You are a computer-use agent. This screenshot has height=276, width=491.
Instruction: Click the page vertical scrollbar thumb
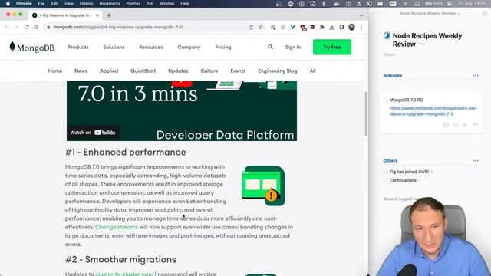366,113
